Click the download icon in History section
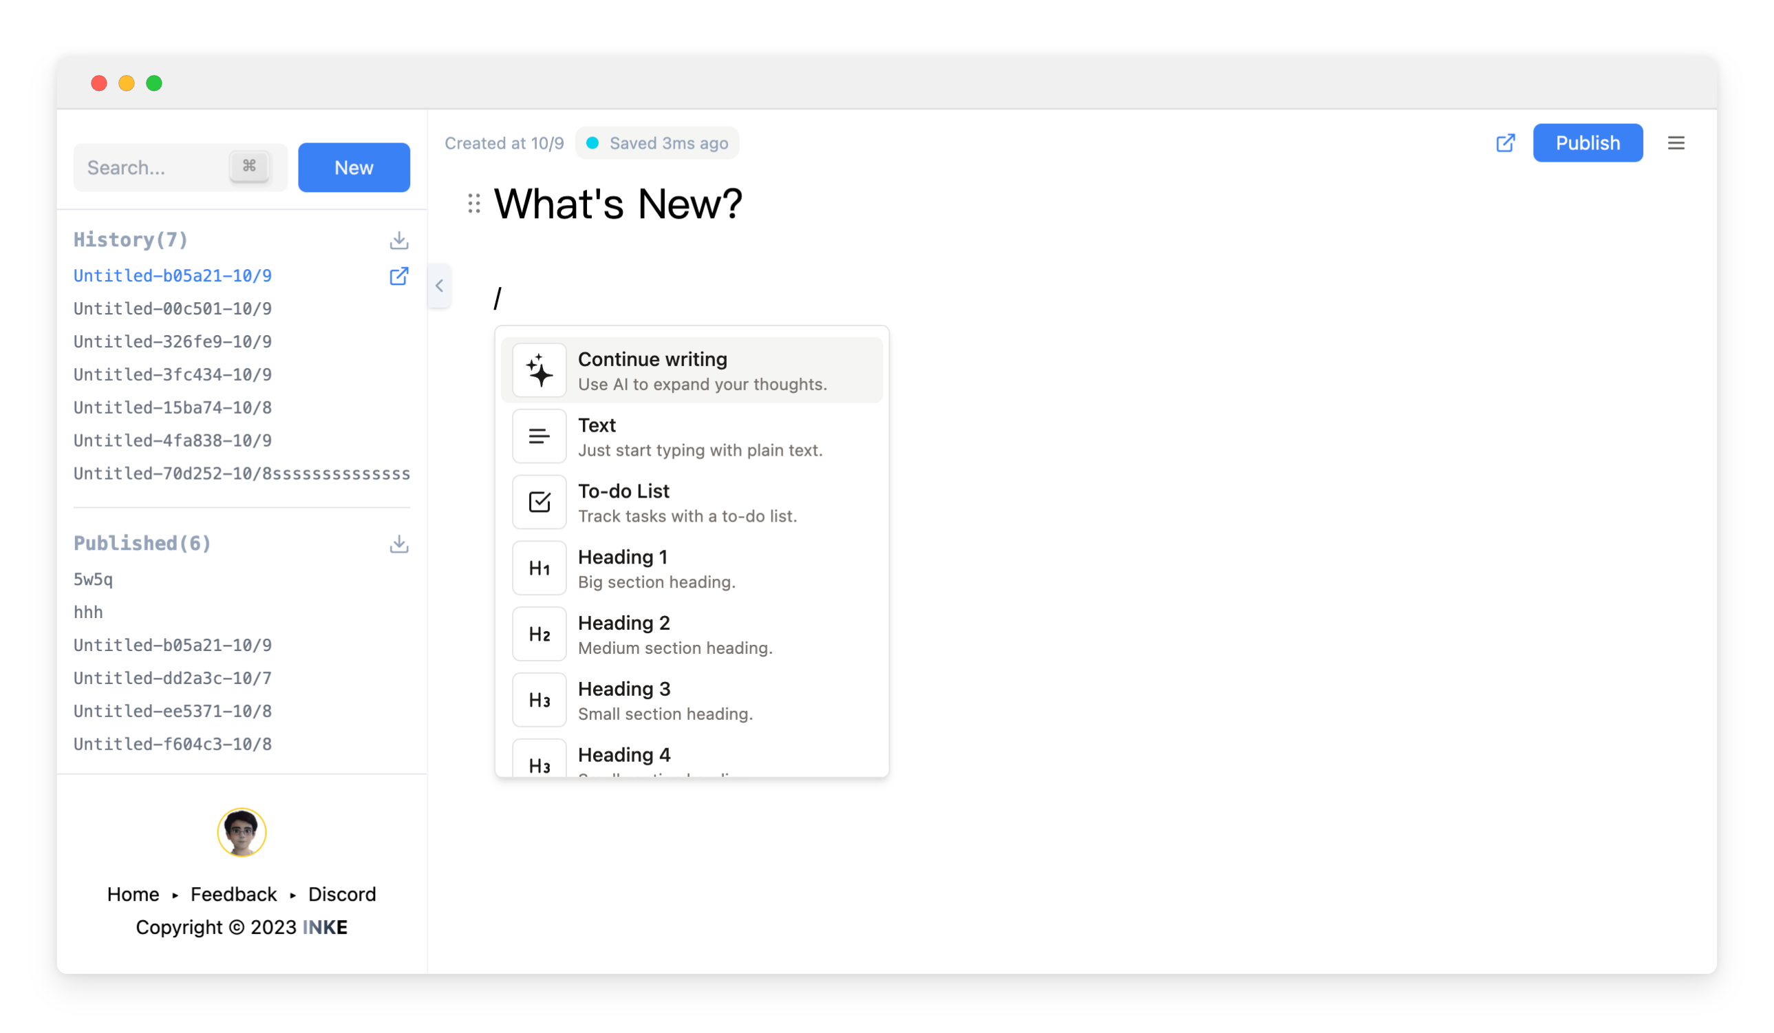 [400, 239]
